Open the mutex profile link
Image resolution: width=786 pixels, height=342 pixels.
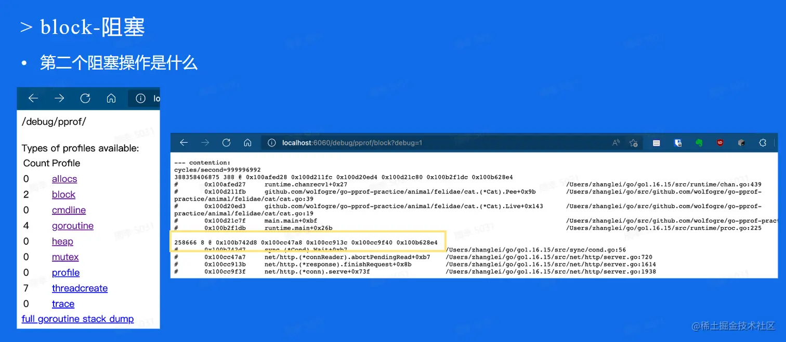coord(65,257)
